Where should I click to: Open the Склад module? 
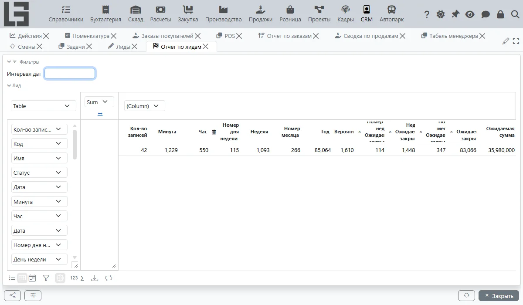[136, 14]
